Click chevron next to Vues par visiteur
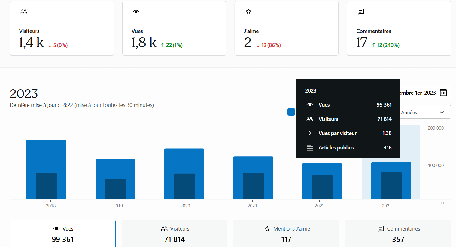Screen dimensions: 456x247 310,133
